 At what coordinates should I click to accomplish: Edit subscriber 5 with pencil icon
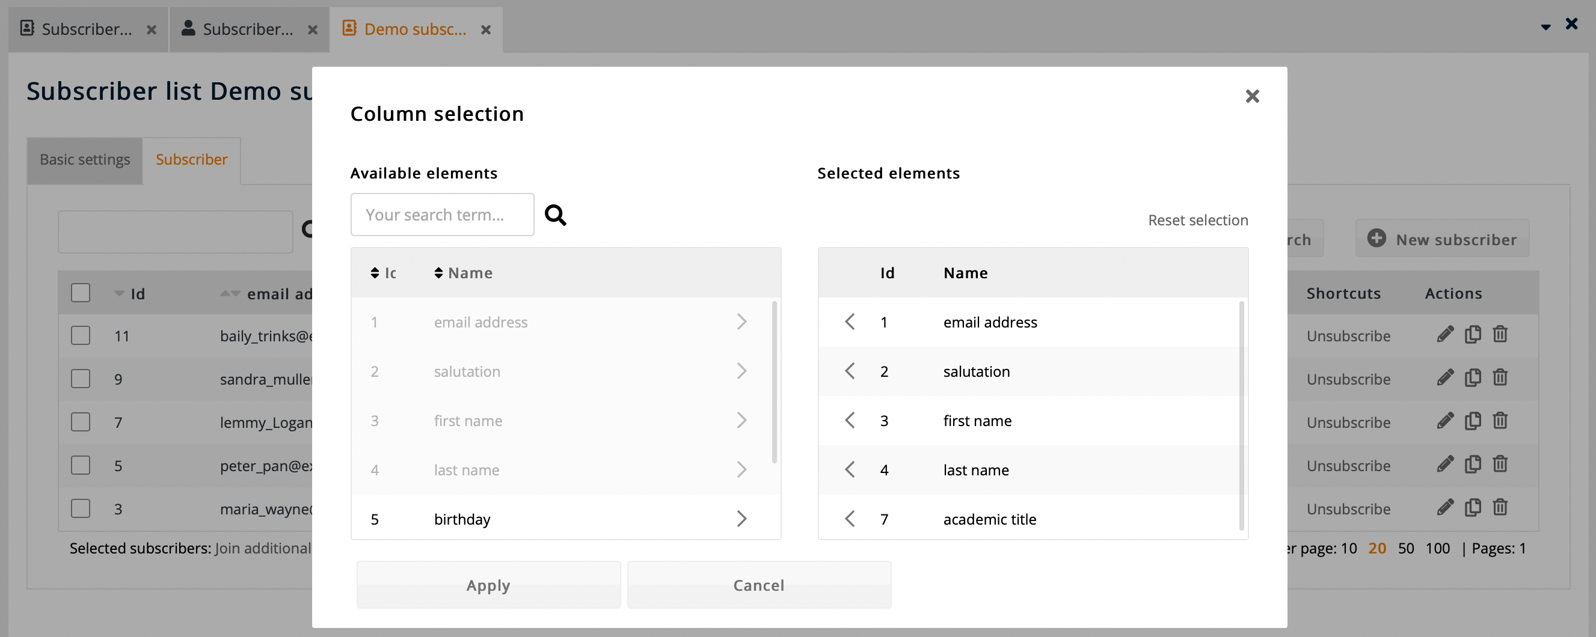point(1445,465)
